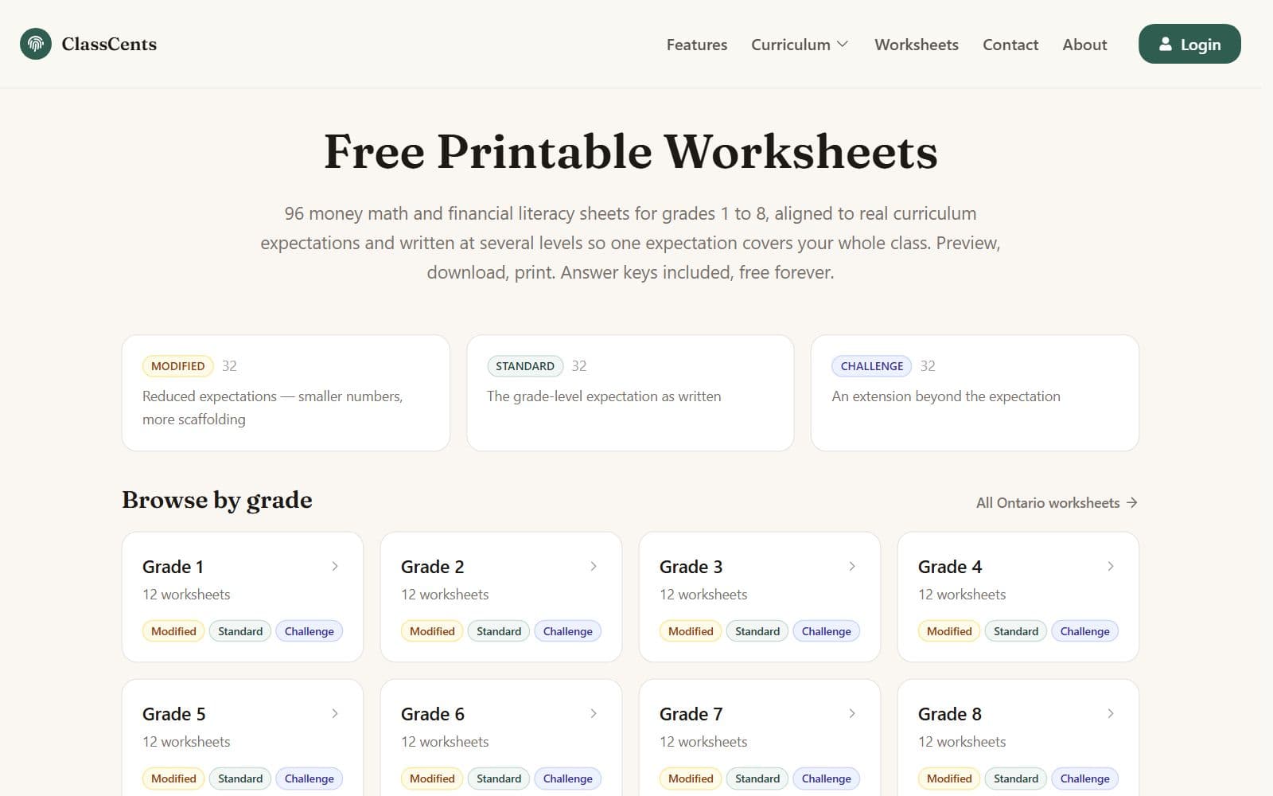This screenshot has height=796, width=1273.
Task: Click the Modified tag on Grade 6
Action: pyautogui.click(x=432, y=778)
